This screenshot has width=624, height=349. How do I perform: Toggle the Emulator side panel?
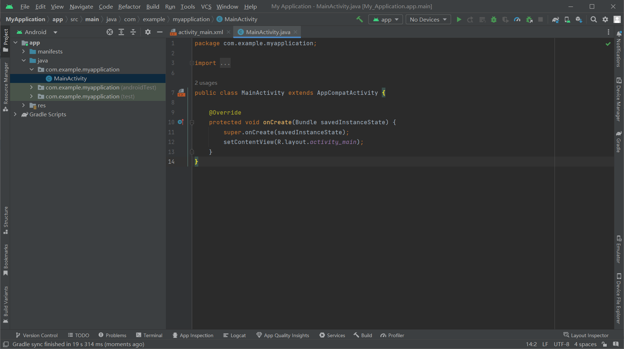point(619,249)
